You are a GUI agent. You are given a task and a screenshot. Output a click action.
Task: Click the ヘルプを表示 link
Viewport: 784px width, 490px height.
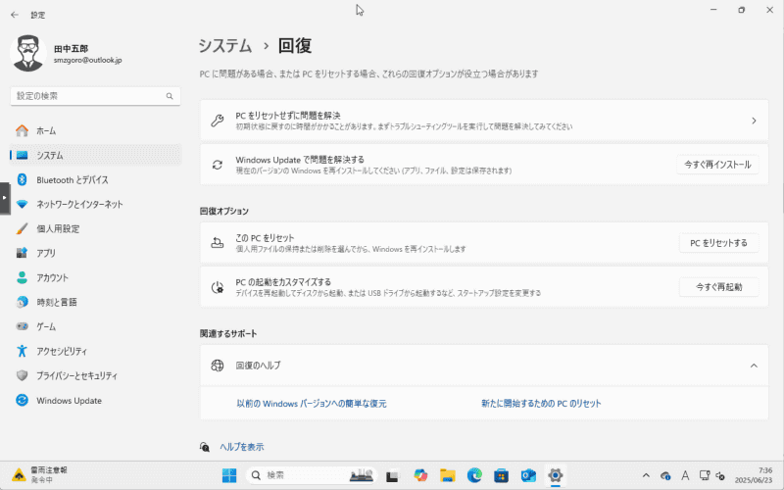pyautogui.click(x=242, y=447)
